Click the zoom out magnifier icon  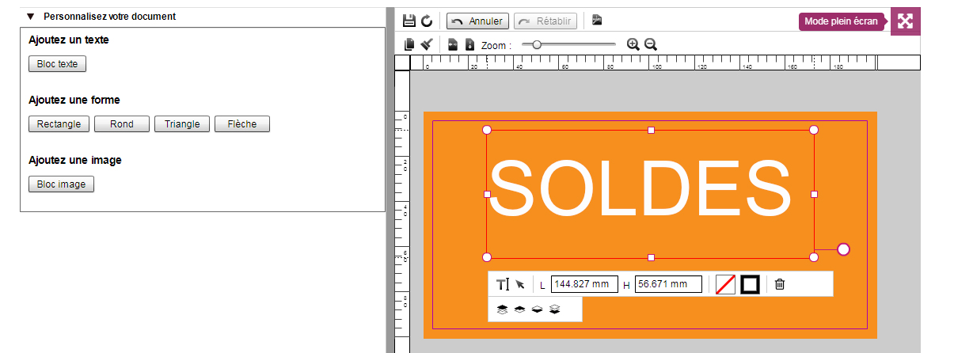point(651,45)
